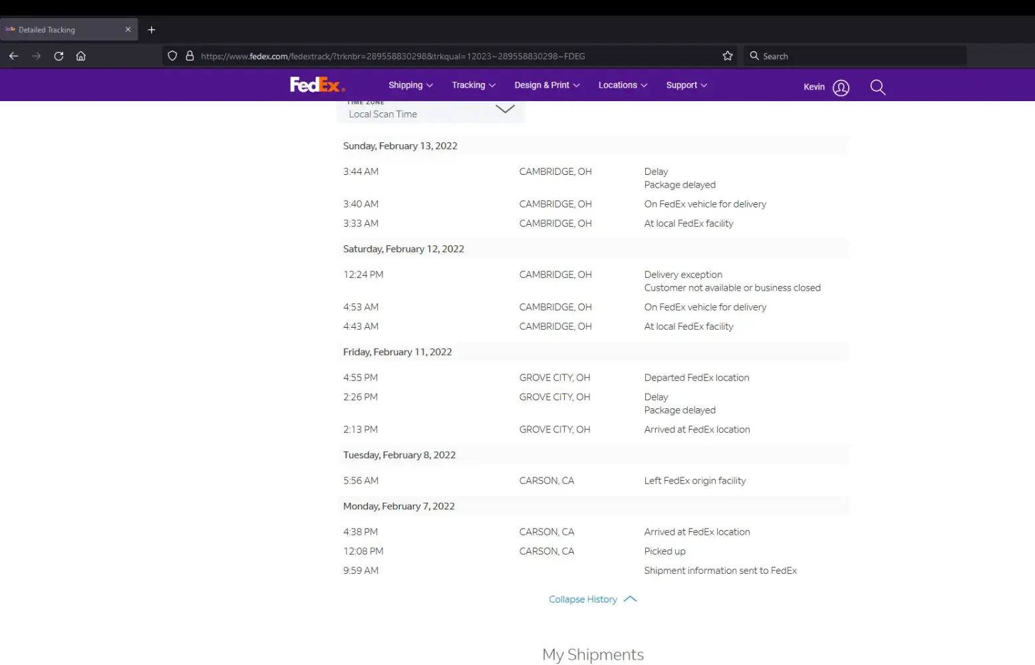This screenshot has height=665, width=1035.
Task: Navigate back to previous page
Action: [x=13, y=56]
